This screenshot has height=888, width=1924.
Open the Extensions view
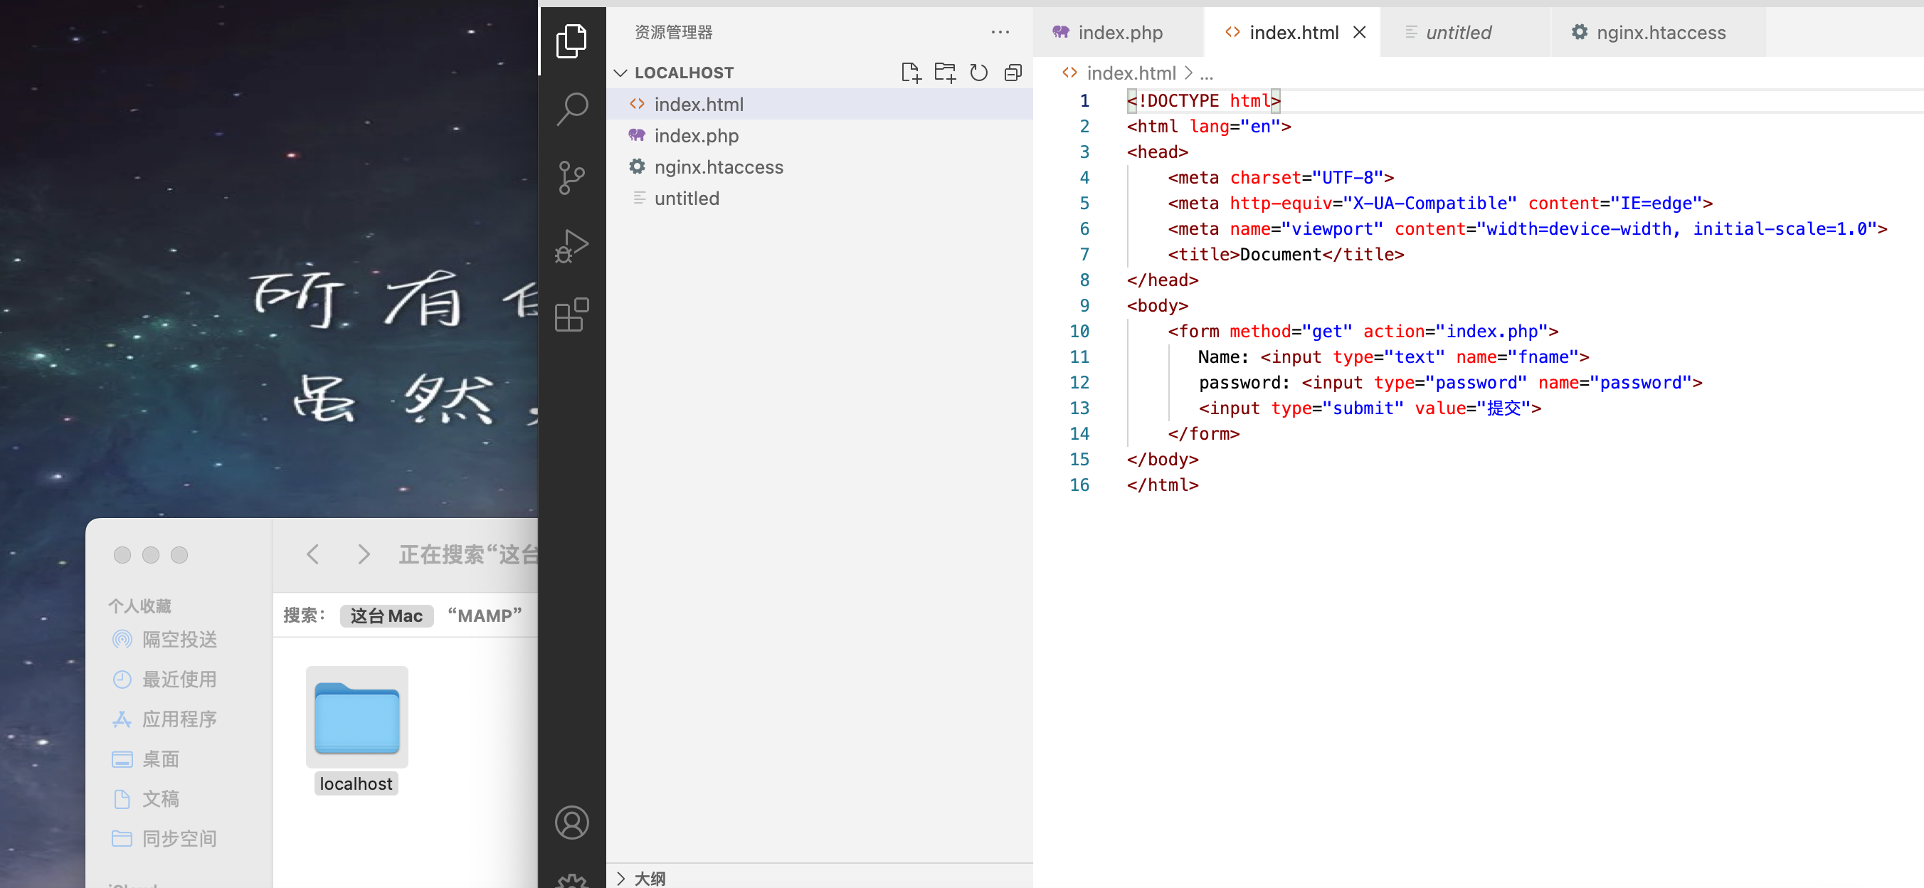(571, 314)
